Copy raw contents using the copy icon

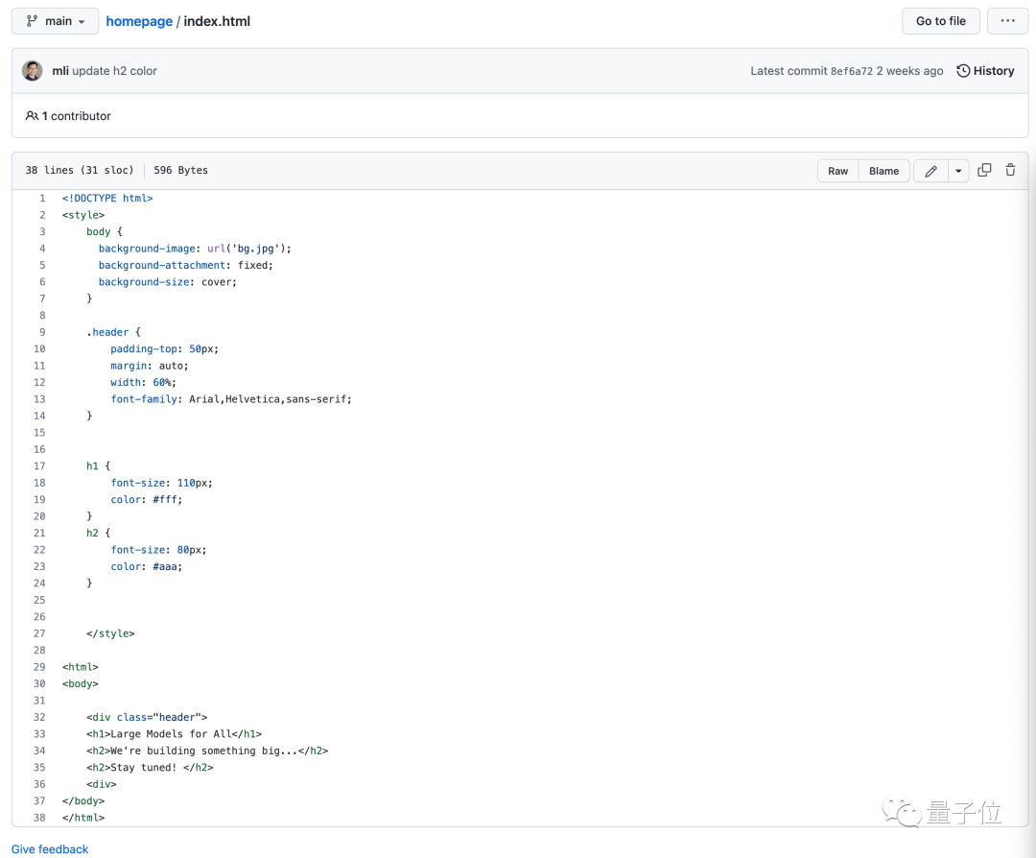[984, 171]
